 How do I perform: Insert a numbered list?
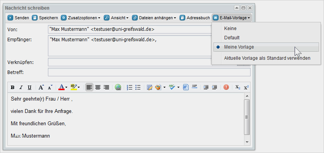click(130, 87)
